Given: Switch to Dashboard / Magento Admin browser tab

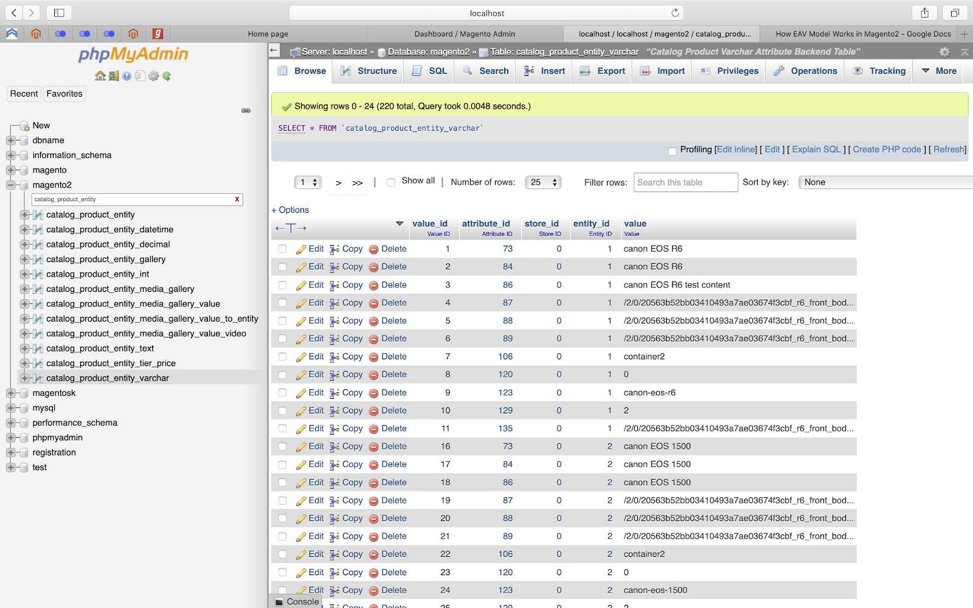Looking at the screenshot, I should (x=465, y=34).
